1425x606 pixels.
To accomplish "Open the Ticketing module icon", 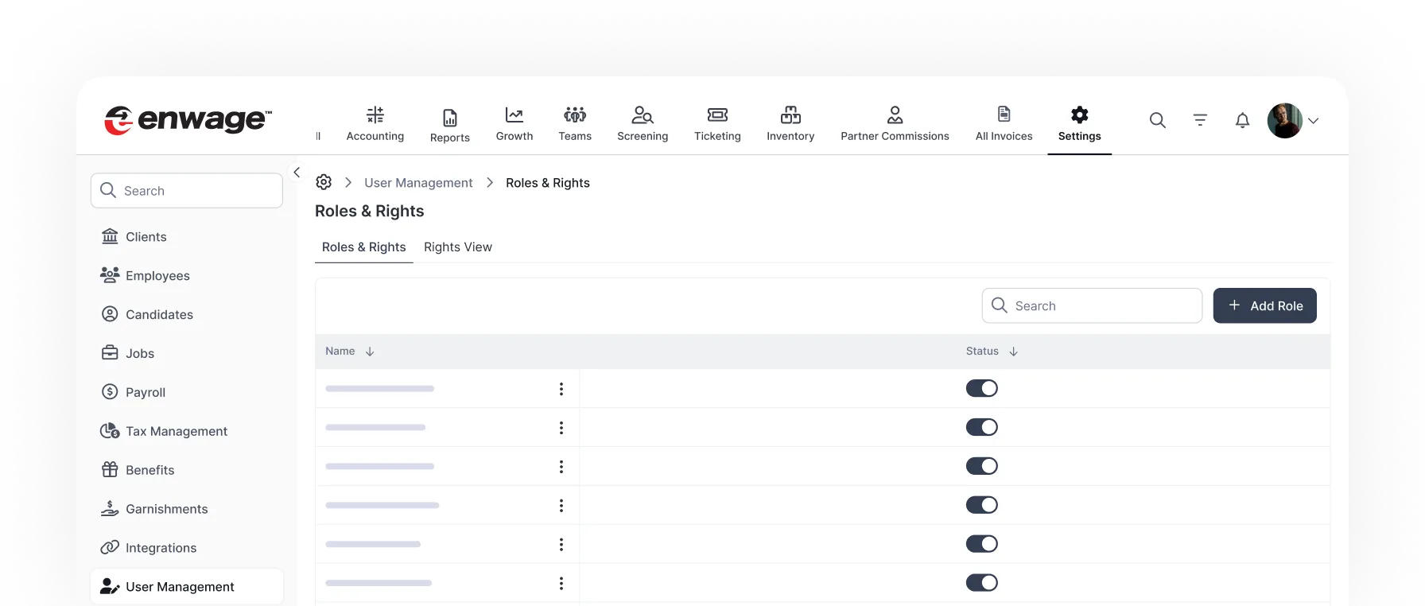I will click(x=717, y=115).
